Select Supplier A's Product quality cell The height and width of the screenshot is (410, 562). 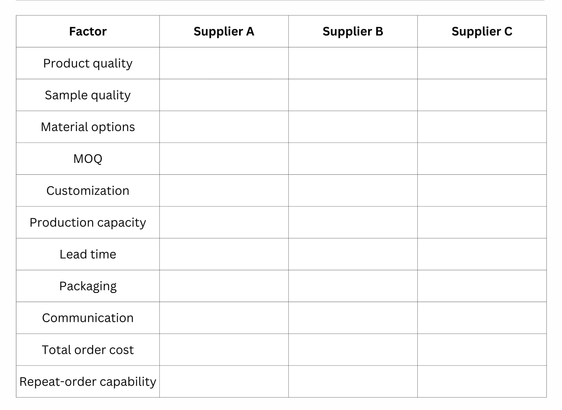[224, 63]
